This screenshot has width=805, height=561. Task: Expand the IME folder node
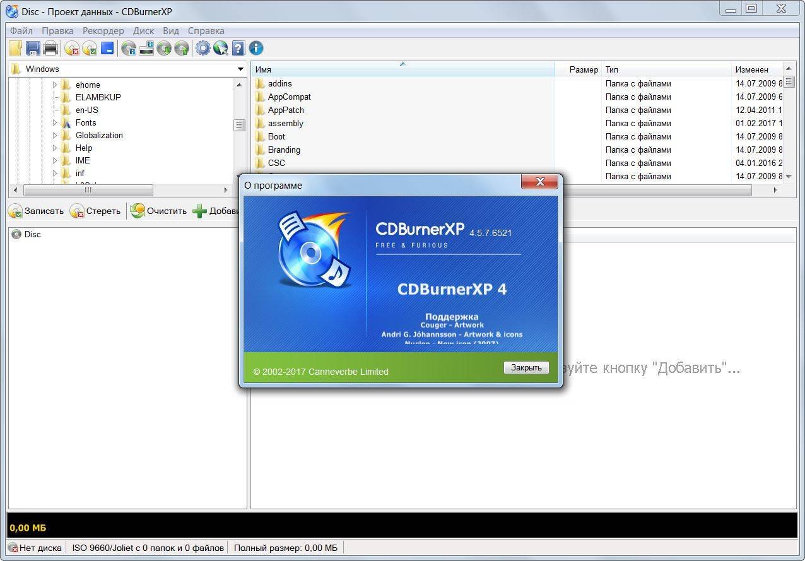(x=55, y=160)
